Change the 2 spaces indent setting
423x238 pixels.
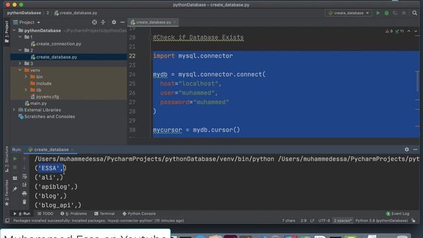tap(342, 221)
